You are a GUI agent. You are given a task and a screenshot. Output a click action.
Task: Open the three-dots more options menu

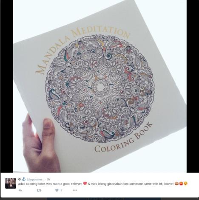point(75,190)
